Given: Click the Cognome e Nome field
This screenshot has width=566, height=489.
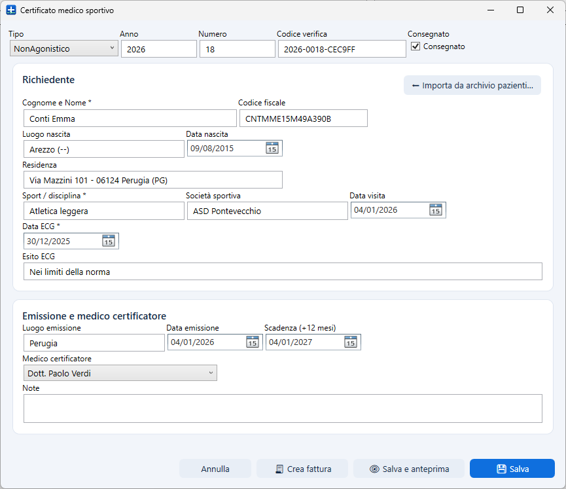Looking at the screenshot, I should [x=130, y=118].
